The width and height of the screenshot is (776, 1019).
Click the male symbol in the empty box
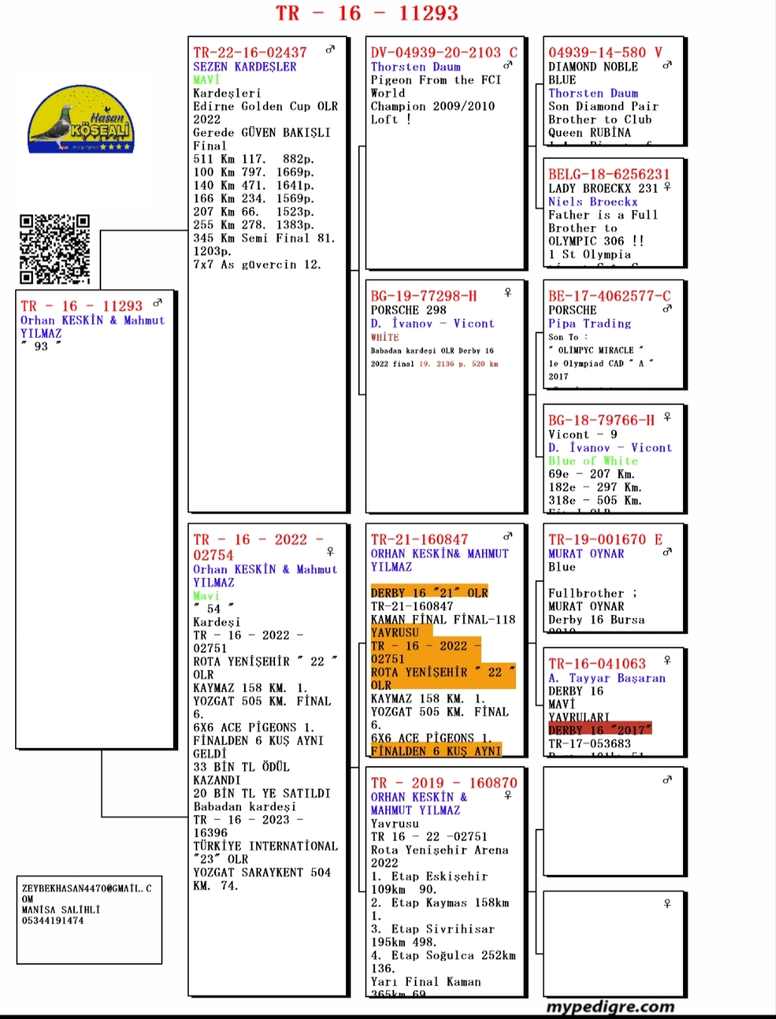tap(667, 780)
